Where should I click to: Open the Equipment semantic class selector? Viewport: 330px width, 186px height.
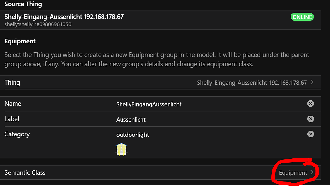293,173
